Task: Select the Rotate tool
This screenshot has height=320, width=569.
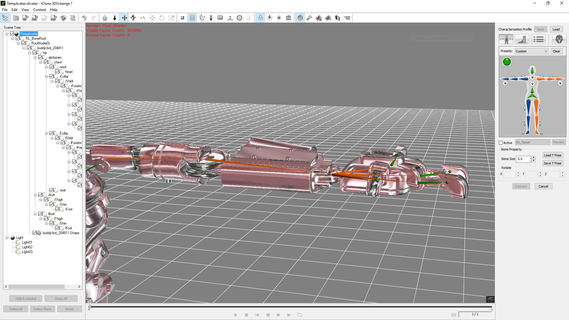Action: click(x=133, y=18)
